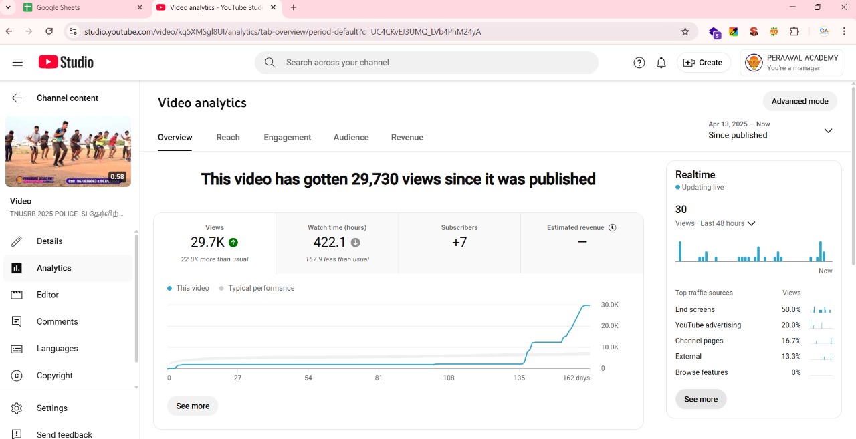This screenshot has height=439, width=856.
Task: Open the tab search dropdown in Chrome
Action: pos(9,7)
